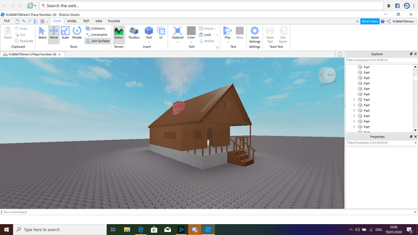Click the Duplicate button in Clipboard
Viewport: 418px width, 235px height.
[x=24, y=41]
